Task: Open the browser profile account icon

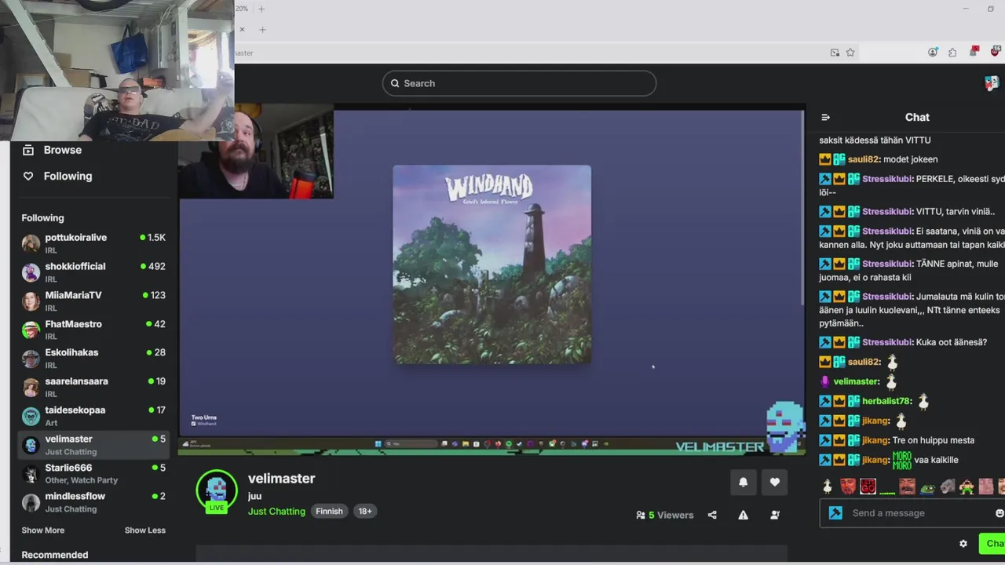Action: coord(933,53)
